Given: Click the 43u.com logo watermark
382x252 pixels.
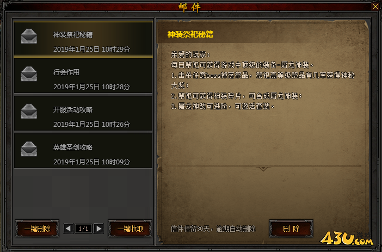Looking at the screenshot, I should [x=347, y=238].
